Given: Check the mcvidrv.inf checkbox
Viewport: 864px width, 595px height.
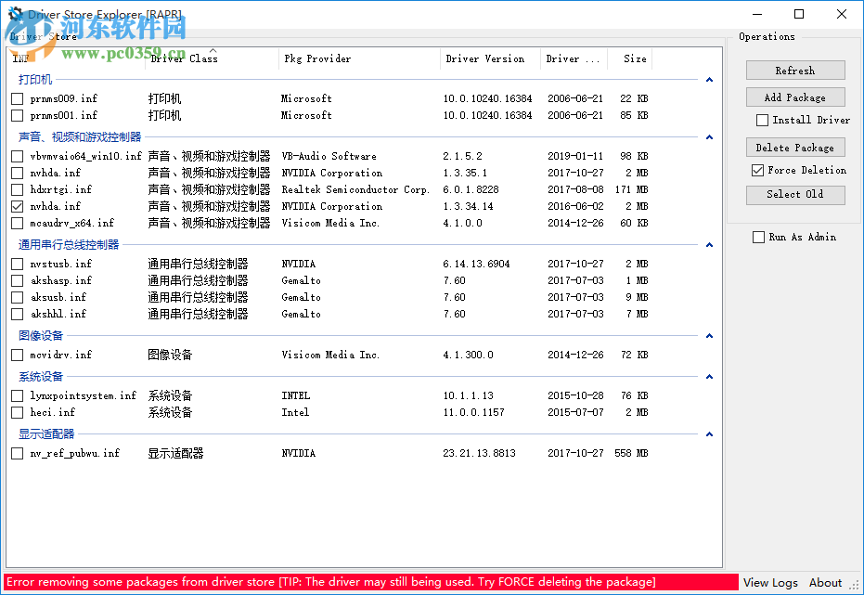Looking at the screenshot, I should [x=17, y=355].
